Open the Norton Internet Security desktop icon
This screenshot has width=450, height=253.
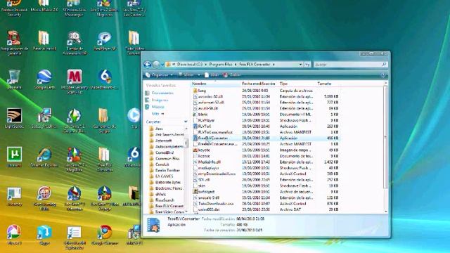[x=14, y=8]
